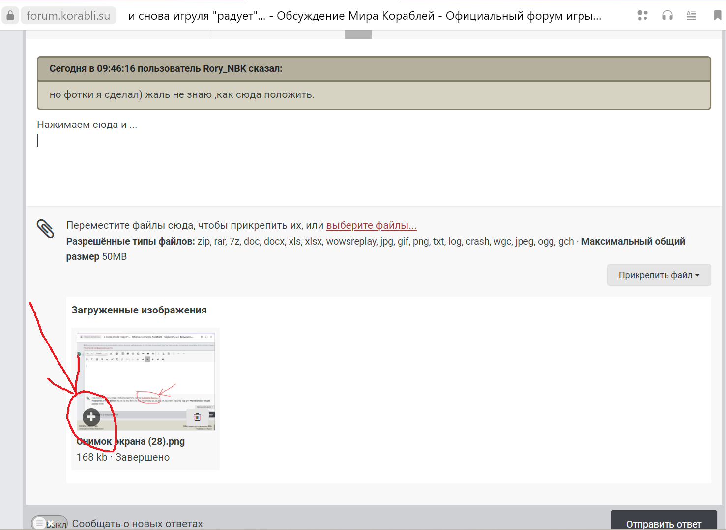The image size is (726, 530).
Task: Toggle 'Сообщать о новых ответах' switch
Action: 49,523
